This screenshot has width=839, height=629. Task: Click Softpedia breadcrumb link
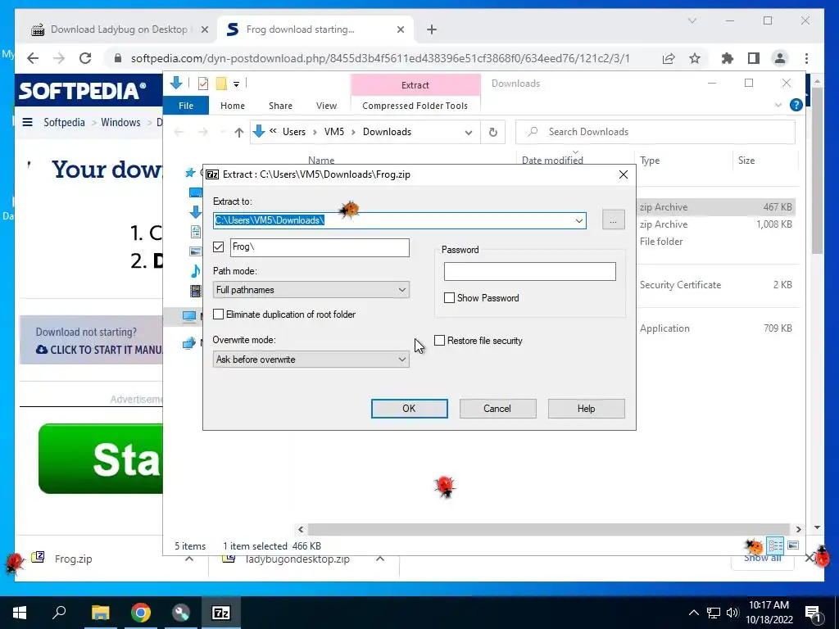[x=64, y=123]
